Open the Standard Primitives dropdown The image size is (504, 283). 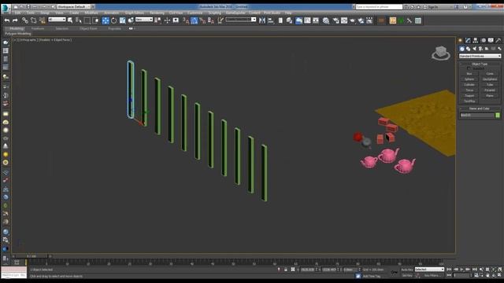480,56
